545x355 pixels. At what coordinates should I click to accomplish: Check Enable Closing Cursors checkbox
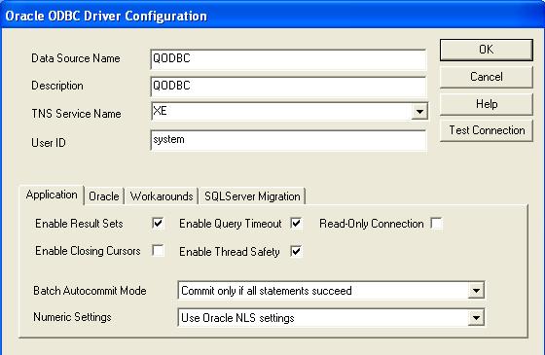tap(158, 250)
